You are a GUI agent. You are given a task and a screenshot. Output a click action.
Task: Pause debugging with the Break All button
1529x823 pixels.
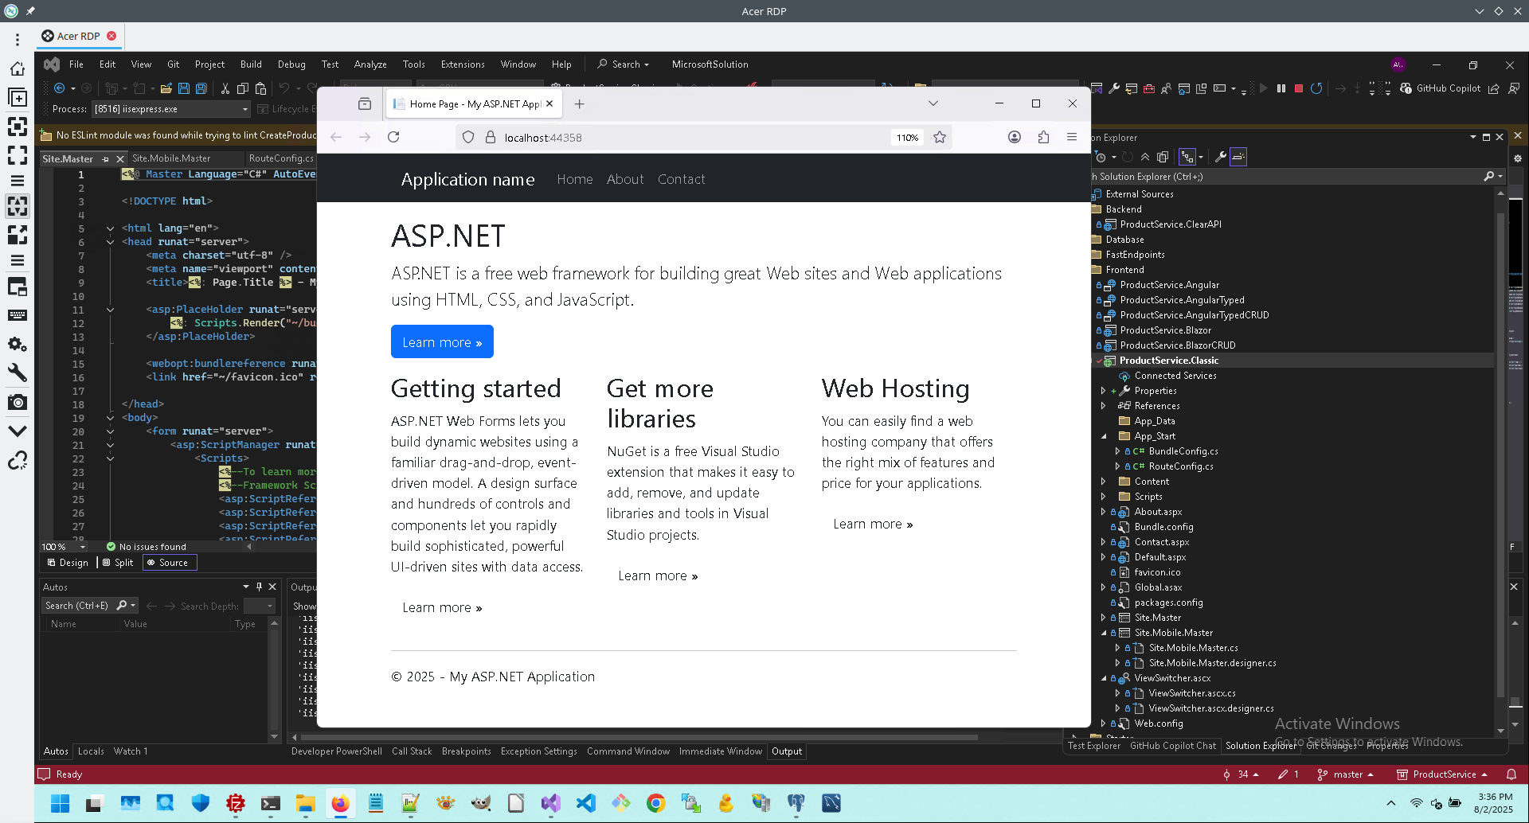1281,88
